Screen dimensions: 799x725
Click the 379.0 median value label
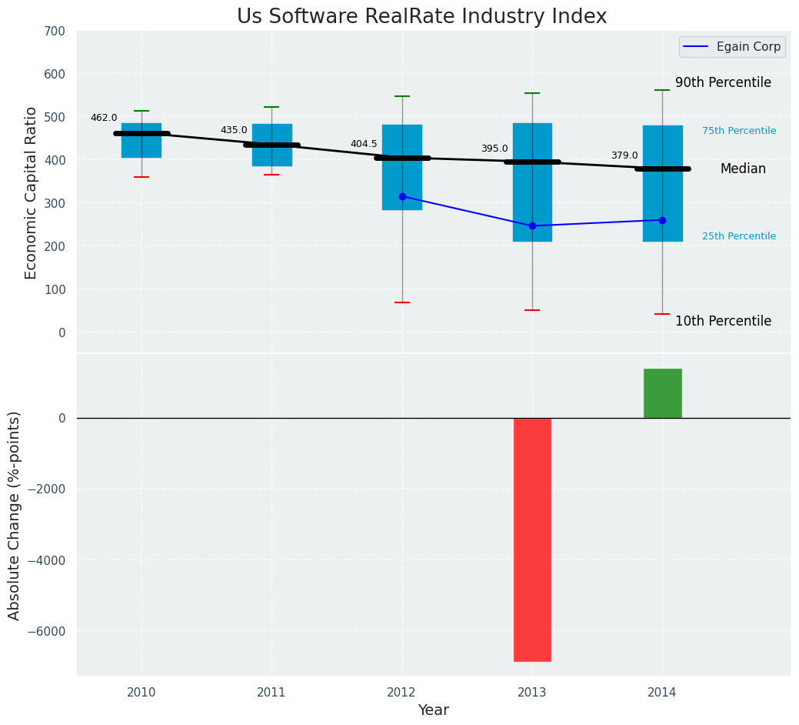624,155
